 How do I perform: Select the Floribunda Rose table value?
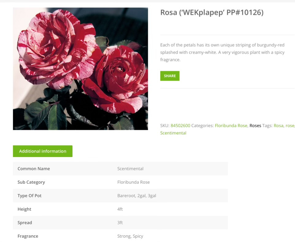click(x=134, y=182)
